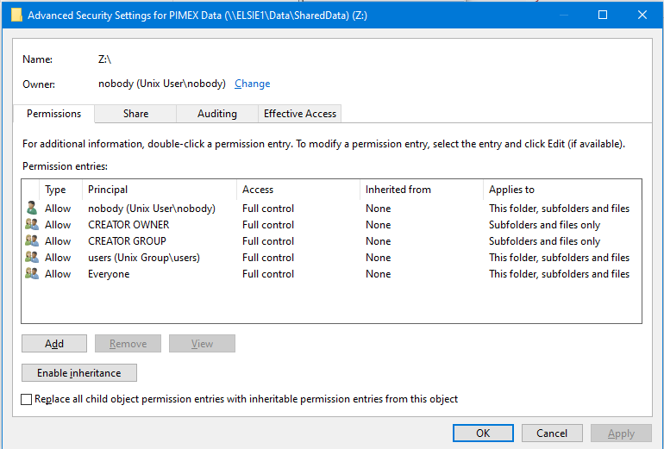Click the user icon beside the nobody entry
664x449 pixels.
pyautogui.click(x=32, y=209)
